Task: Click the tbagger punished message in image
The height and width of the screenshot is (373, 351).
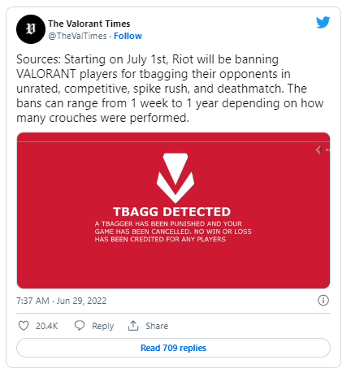Action: pos(173,232)
